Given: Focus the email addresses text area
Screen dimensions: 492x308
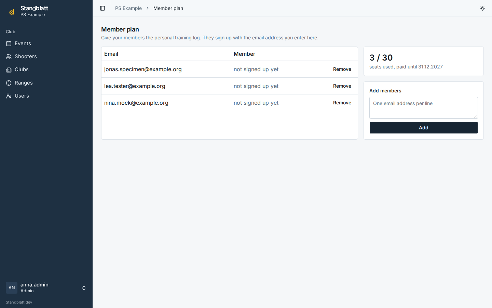Looking at the screenshot, I should [424, 108].
